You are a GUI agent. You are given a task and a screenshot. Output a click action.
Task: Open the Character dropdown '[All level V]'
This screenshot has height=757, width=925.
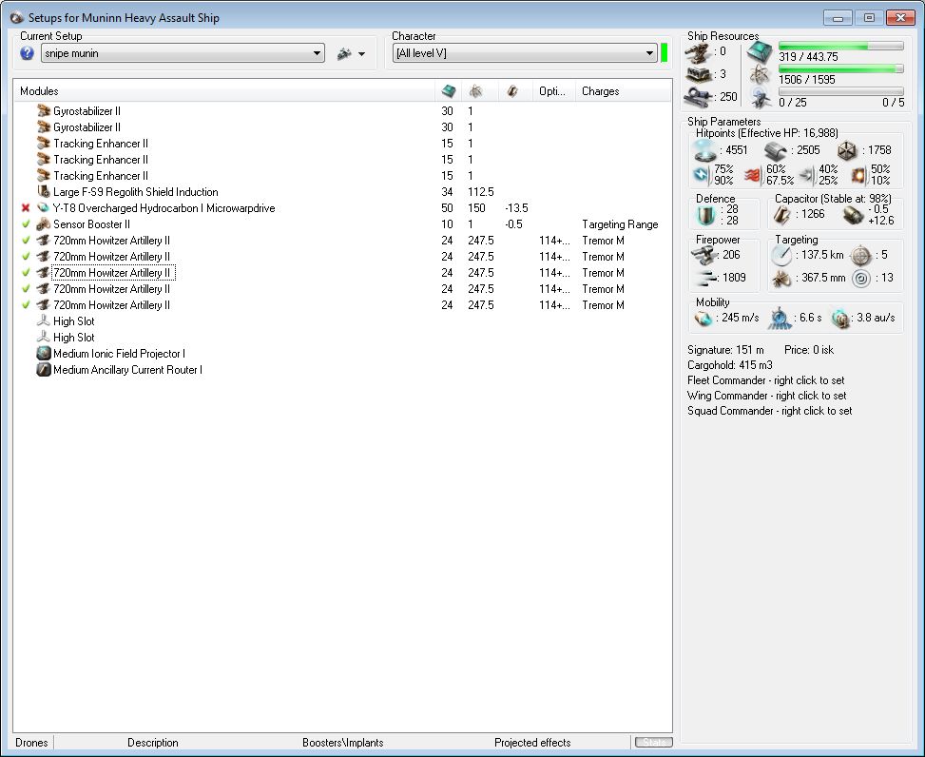(525, 53)
